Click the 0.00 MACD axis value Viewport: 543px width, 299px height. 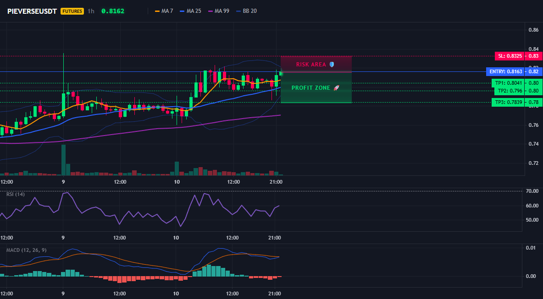pos(531,276)
